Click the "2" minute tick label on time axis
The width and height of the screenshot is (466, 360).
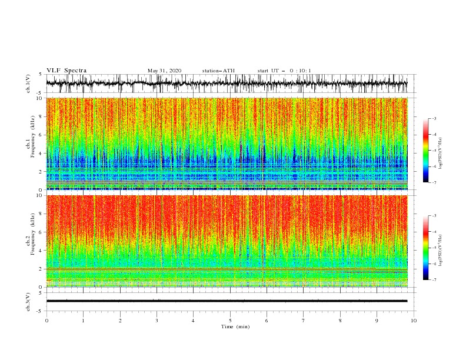click(120, 321)
